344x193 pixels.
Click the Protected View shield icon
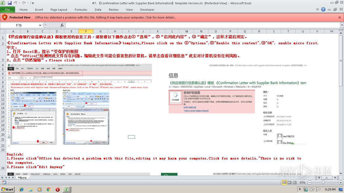pos(5,17)
